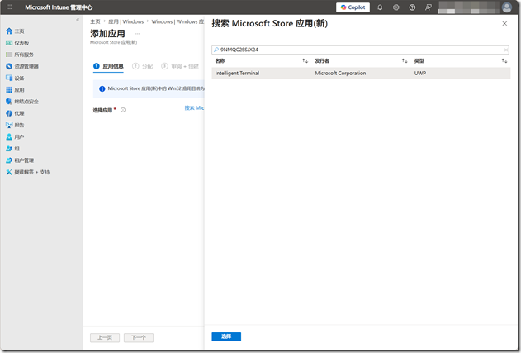Click the info icon next to 选择应用
Image resolution: width=521 pixels, height=353 pixels.
pyautogui.click(x=123, y=110)
